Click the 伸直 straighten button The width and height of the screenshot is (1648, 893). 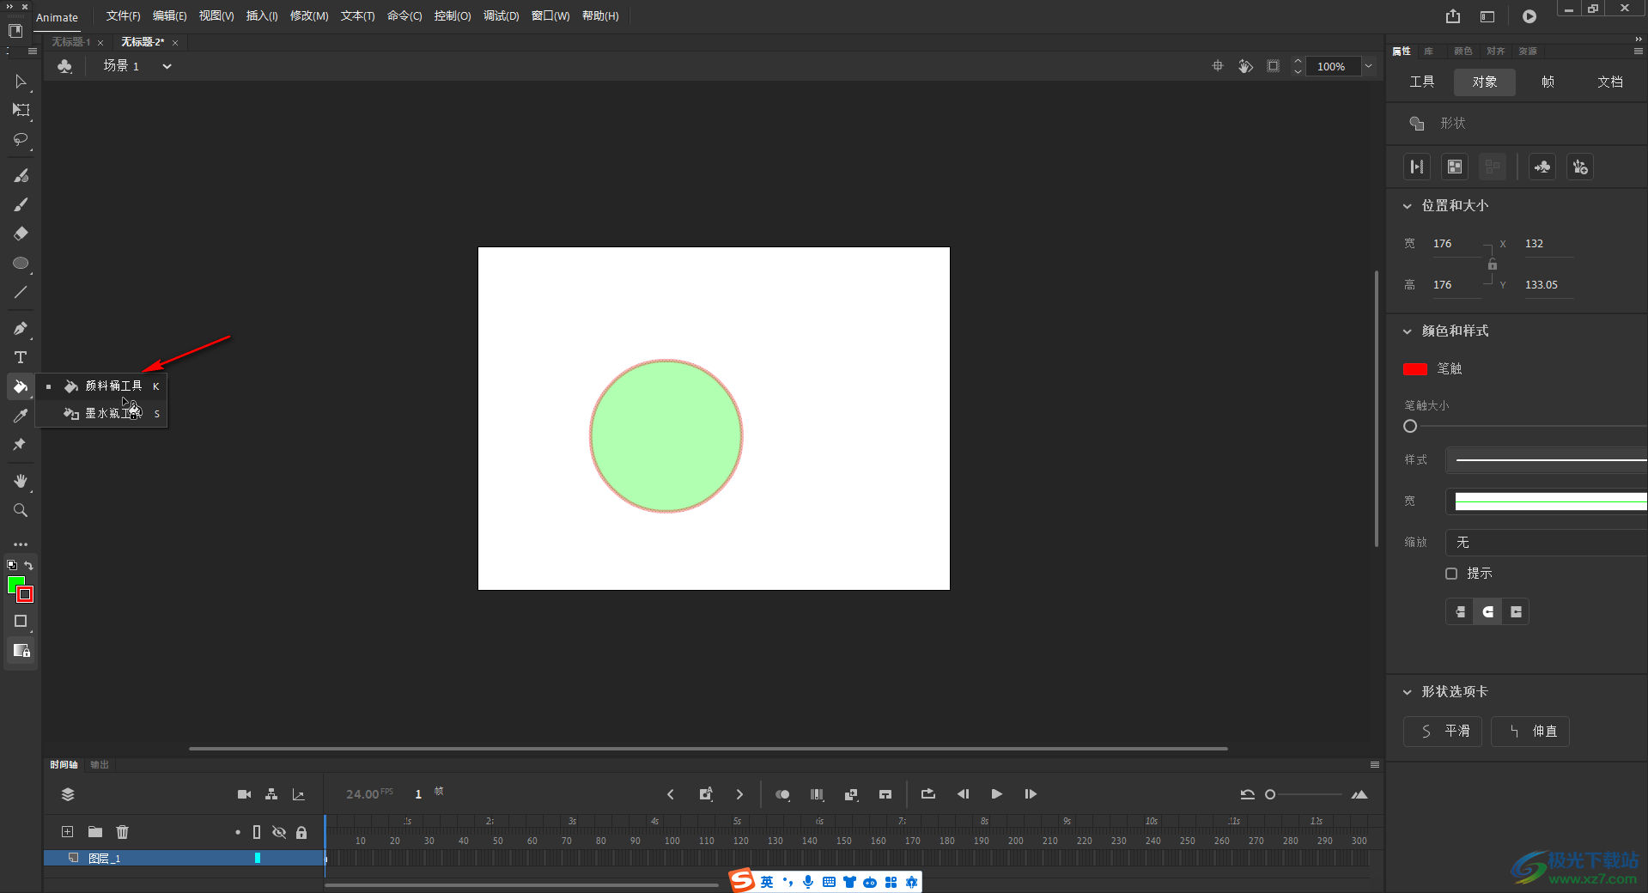1530,732
